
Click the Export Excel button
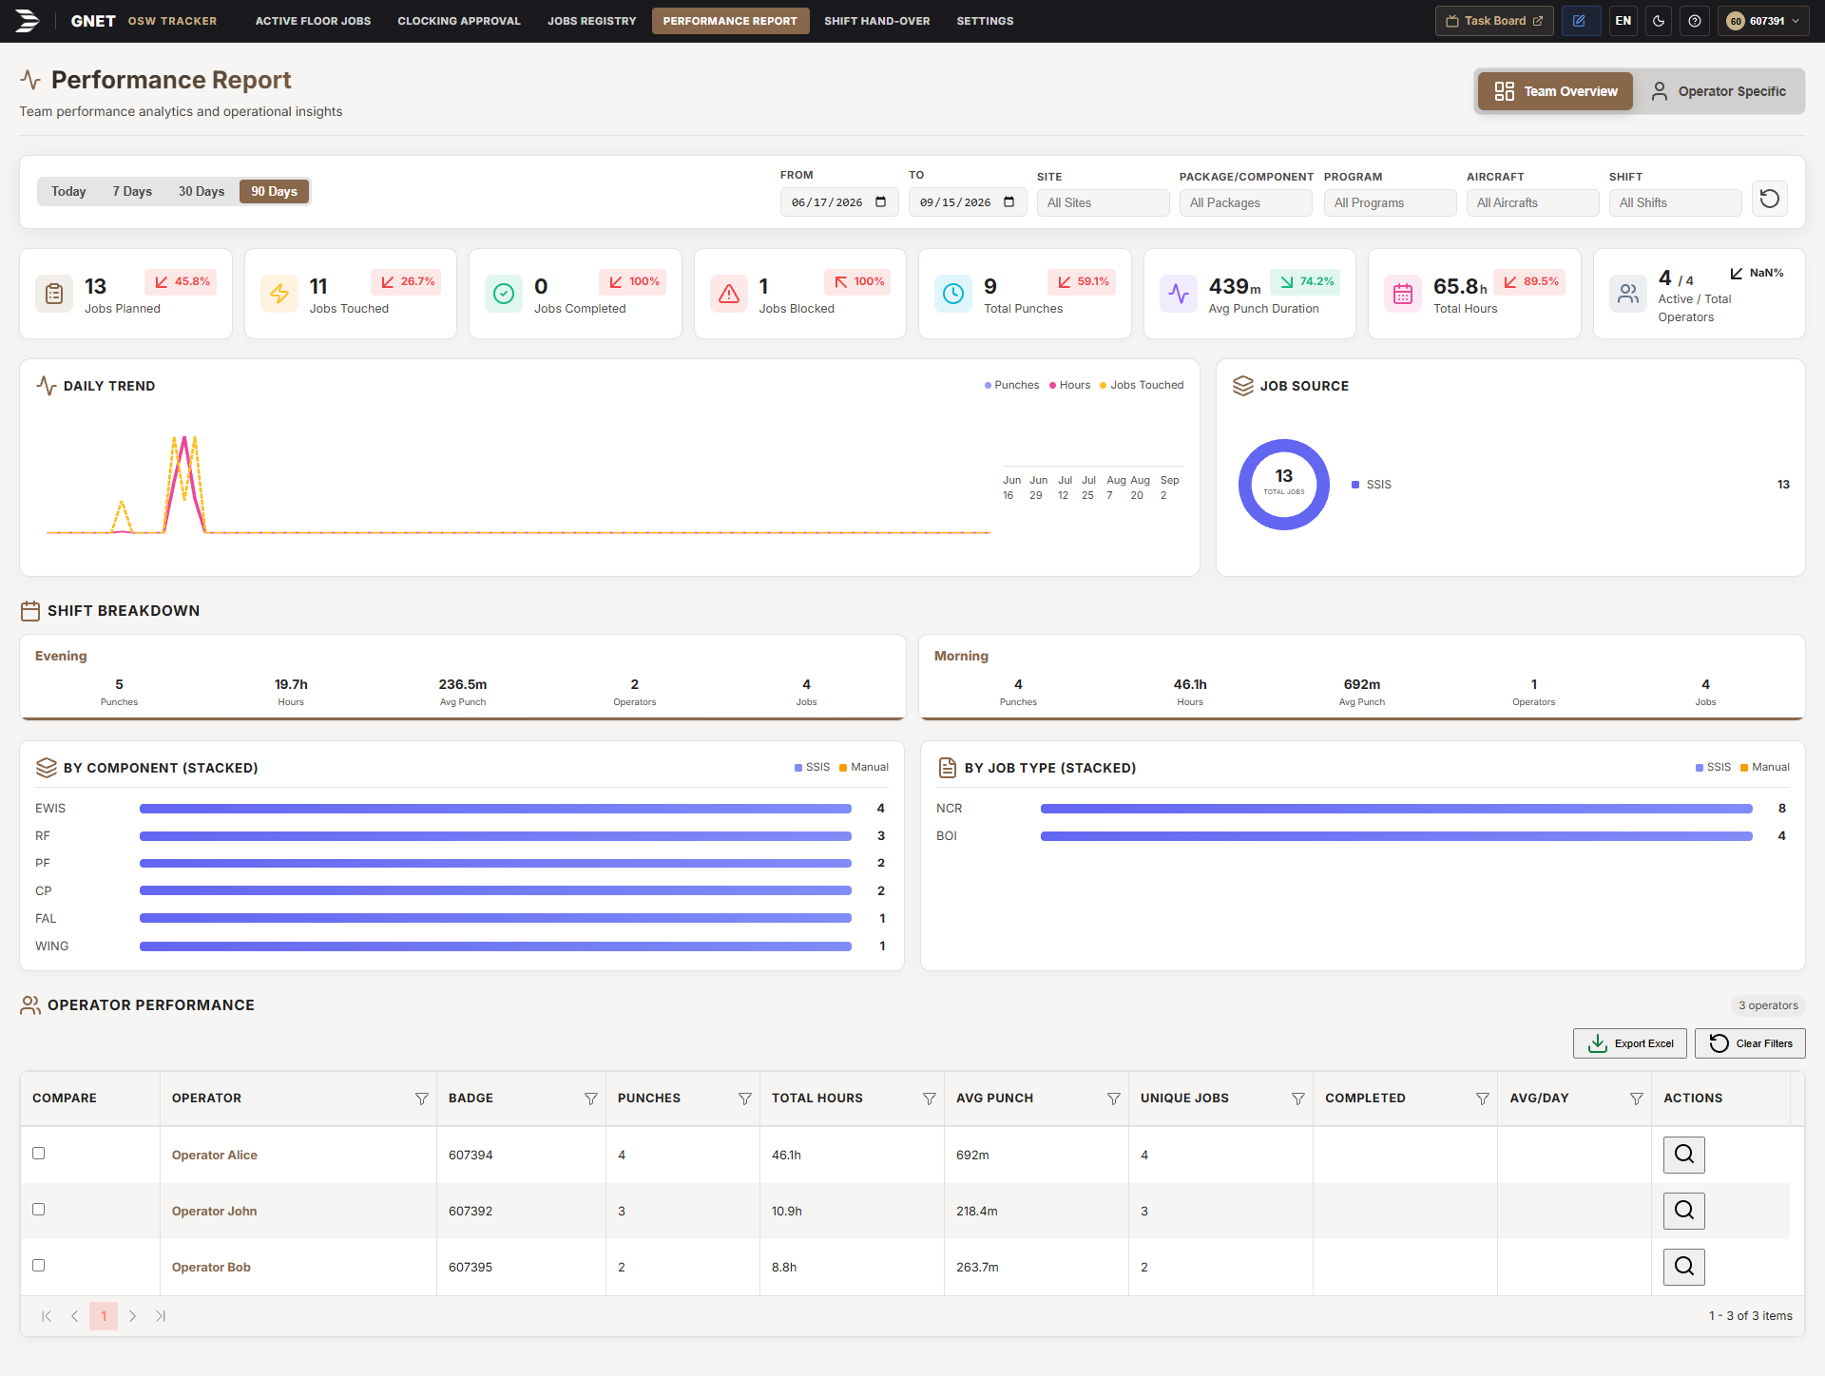pyautogui.click(x=1630, y=1043)
